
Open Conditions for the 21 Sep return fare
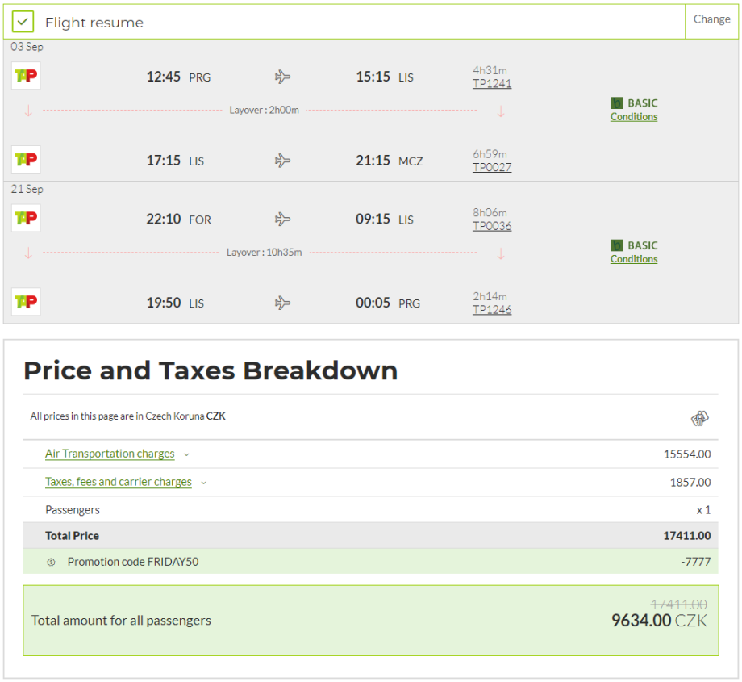(633, 259)
